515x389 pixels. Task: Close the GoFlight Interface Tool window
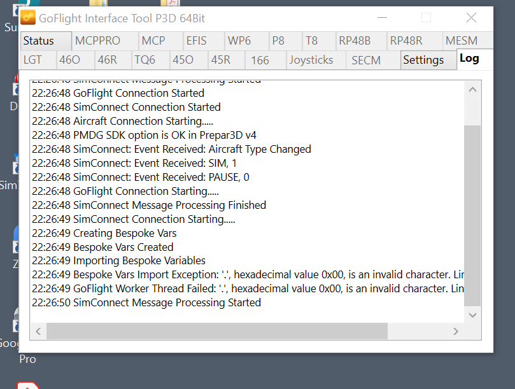click(471, 18)
